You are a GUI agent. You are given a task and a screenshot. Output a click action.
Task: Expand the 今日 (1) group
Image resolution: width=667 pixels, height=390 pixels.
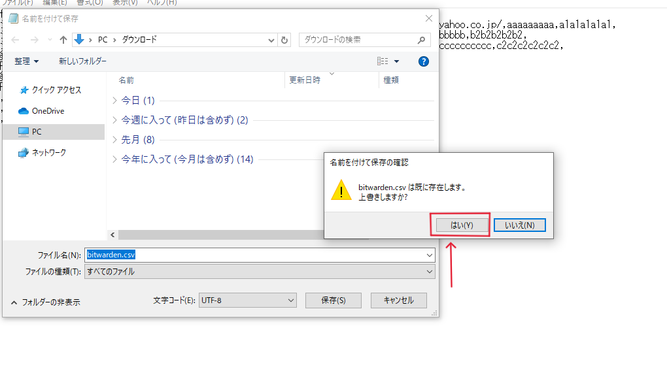(115, 100)
